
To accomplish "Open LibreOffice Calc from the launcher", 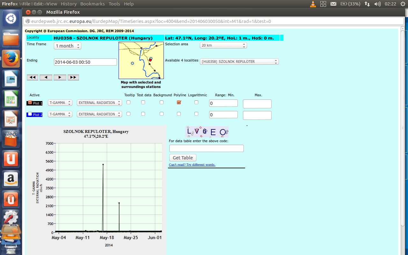I will (11, 99).
